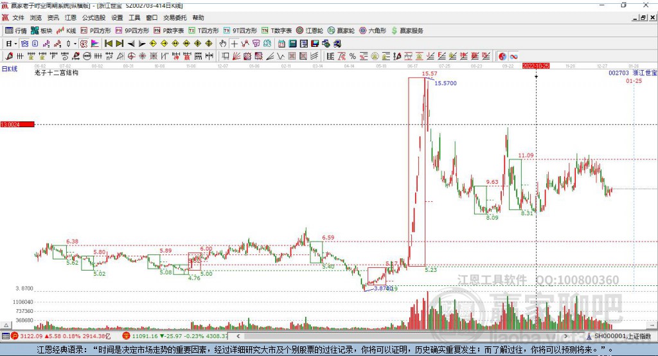Open the calendar icon
This screenshot has height=356, width=658.
(x=281, y=44)
